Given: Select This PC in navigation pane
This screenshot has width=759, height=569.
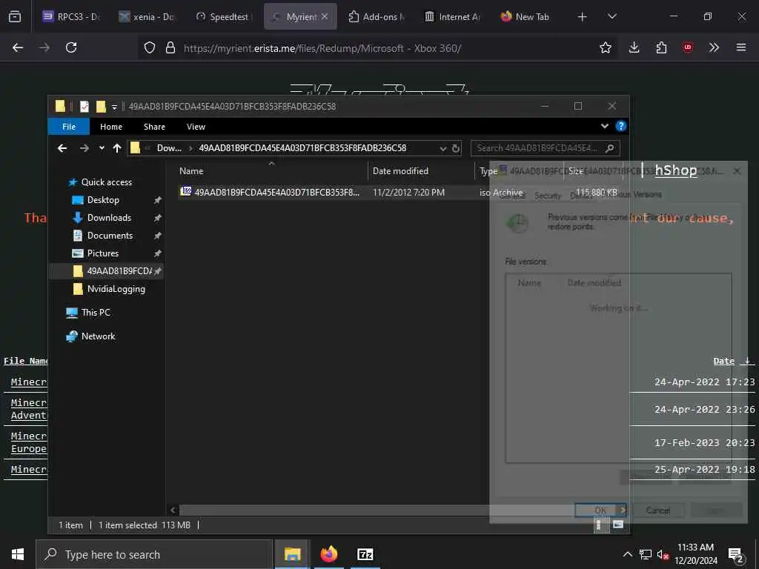Looking at the screenshot, I should 96,313.
